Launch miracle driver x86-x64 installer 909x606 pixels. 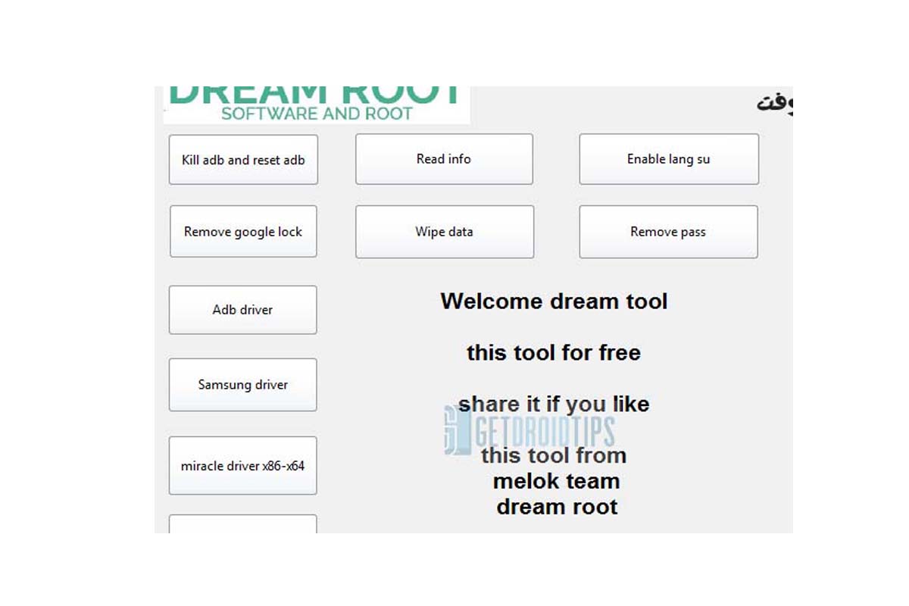pos(242,466)
